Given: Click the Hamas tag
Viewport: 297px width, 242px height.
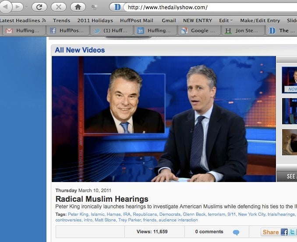Looking at the screenshot, I should pyautogui.click(x=113, y=214).
